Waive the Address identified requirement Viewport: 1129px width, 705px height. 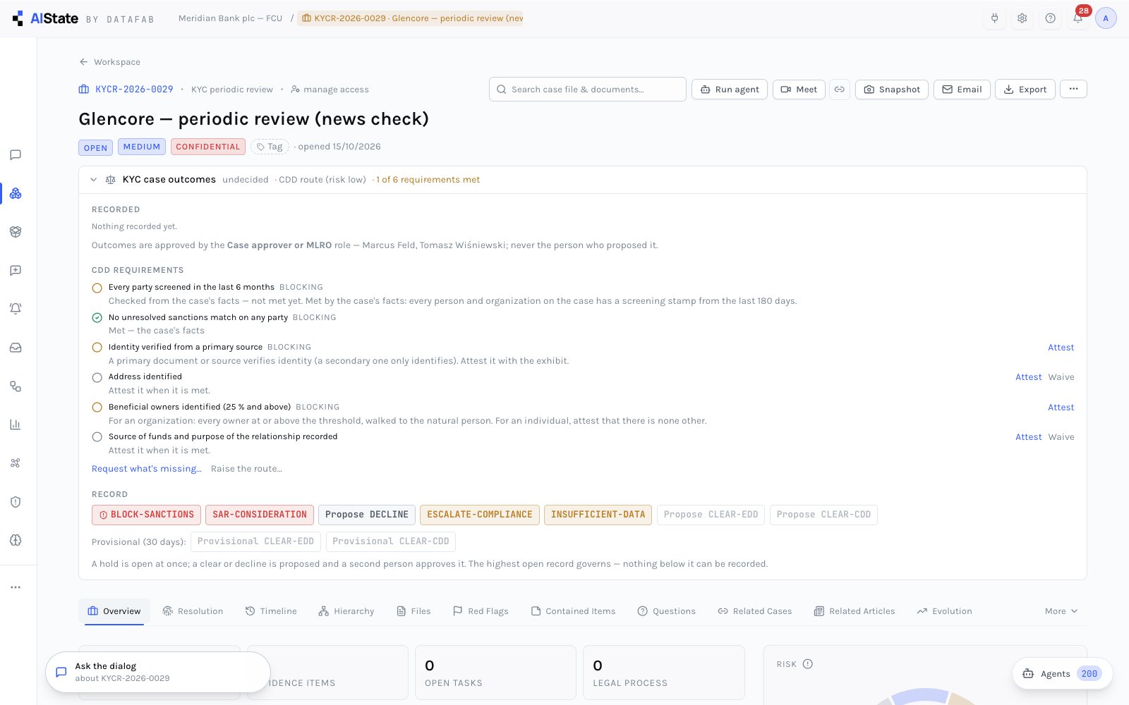pyautogui.click(x=1061, y=377)
